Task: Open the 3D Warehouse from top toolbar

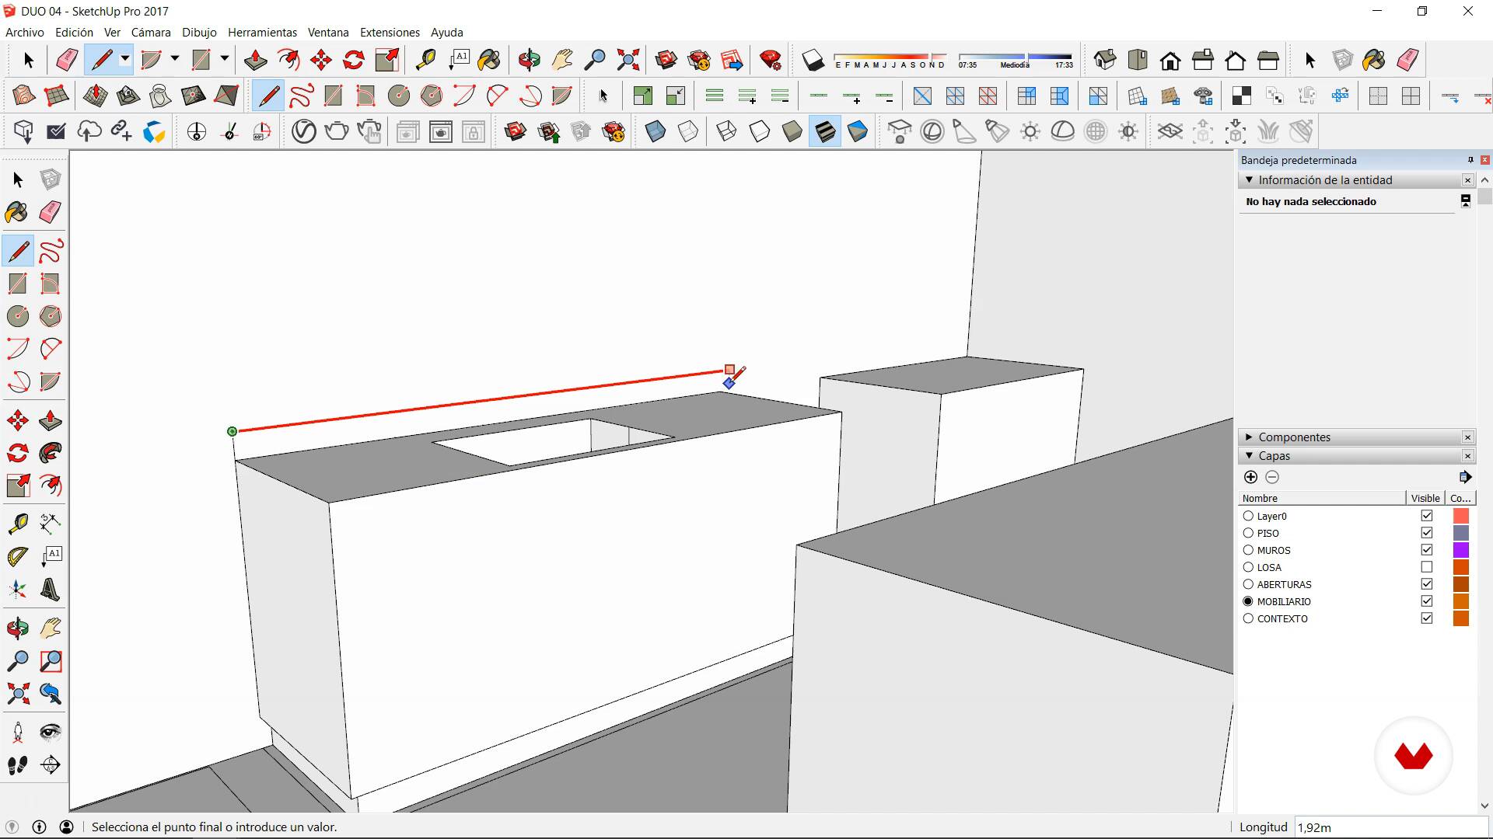Action: [666, 60]
